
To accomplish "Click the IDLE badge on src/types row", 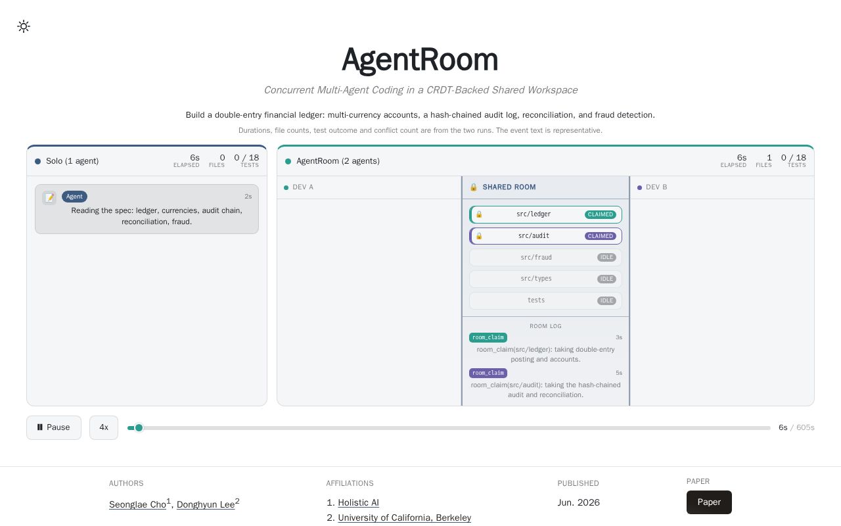I will [x=606, y=279].
